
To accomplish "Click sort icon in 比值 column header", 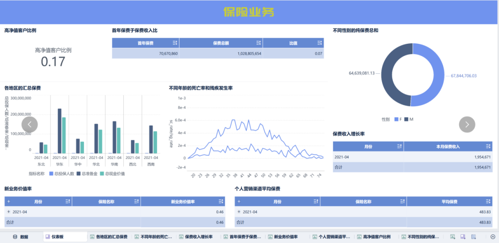I will tap(319, 43).
